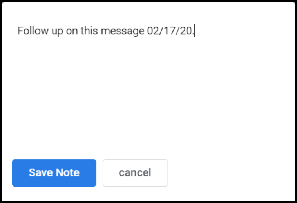Click the word "this" in the note
Image resolution: width=297 pixels, height=203 pixels.
pos(89,31)
